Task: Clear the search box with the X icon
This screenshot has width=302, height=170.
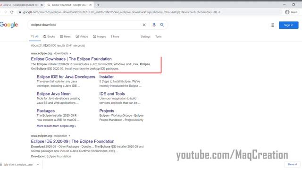Action: coord(144,25)
